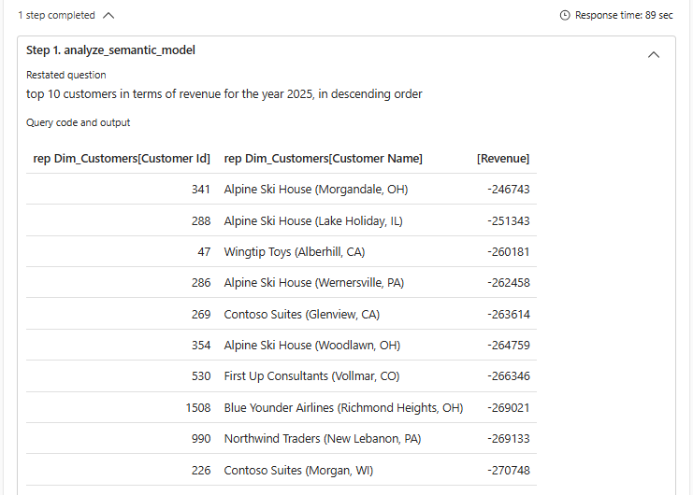Select the Customer Name column header
Viewport: 693px width, 495px height.
(x=324, y=159)
